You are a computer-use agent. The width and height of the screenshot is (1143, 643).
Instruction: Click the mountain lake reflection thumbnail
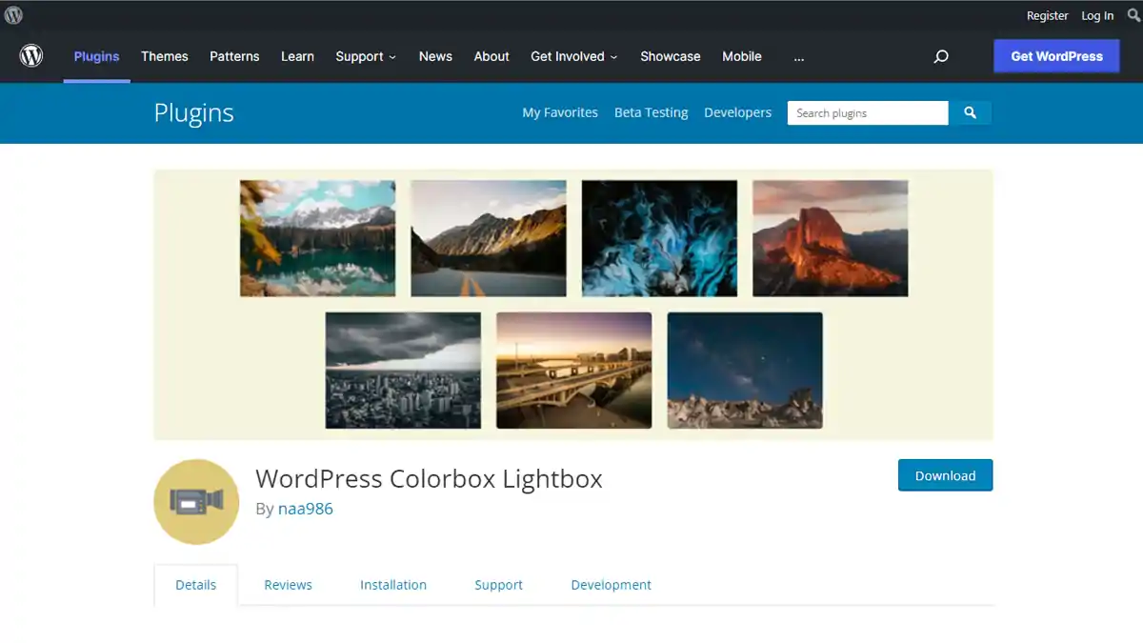pos(317,238)
